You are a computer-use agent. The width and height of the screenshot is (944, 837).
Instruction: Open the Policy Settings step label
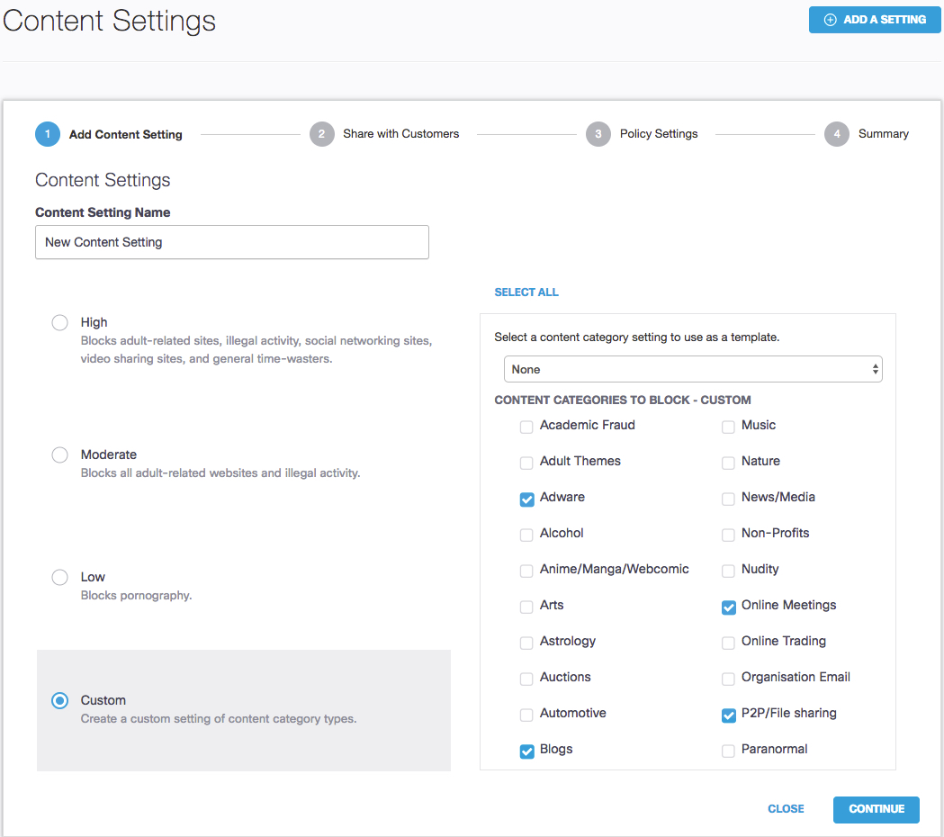point(659,134)
